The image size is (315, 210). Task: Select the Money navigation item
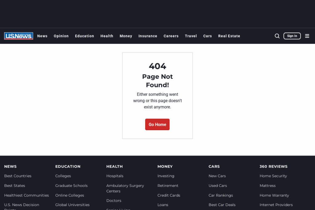(x=126, y=36)
